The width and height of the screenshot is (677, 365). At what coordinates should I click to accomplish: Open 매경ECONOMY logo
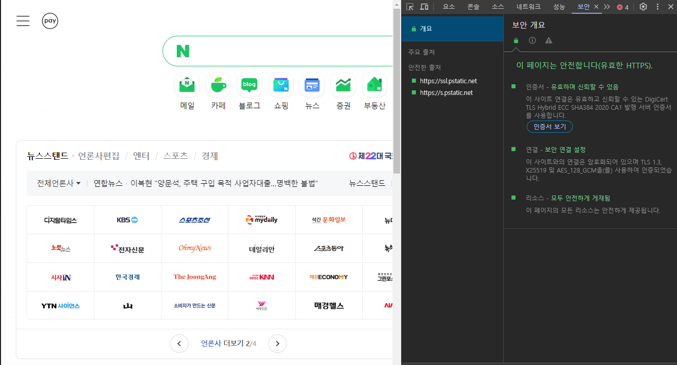[329, 277]
